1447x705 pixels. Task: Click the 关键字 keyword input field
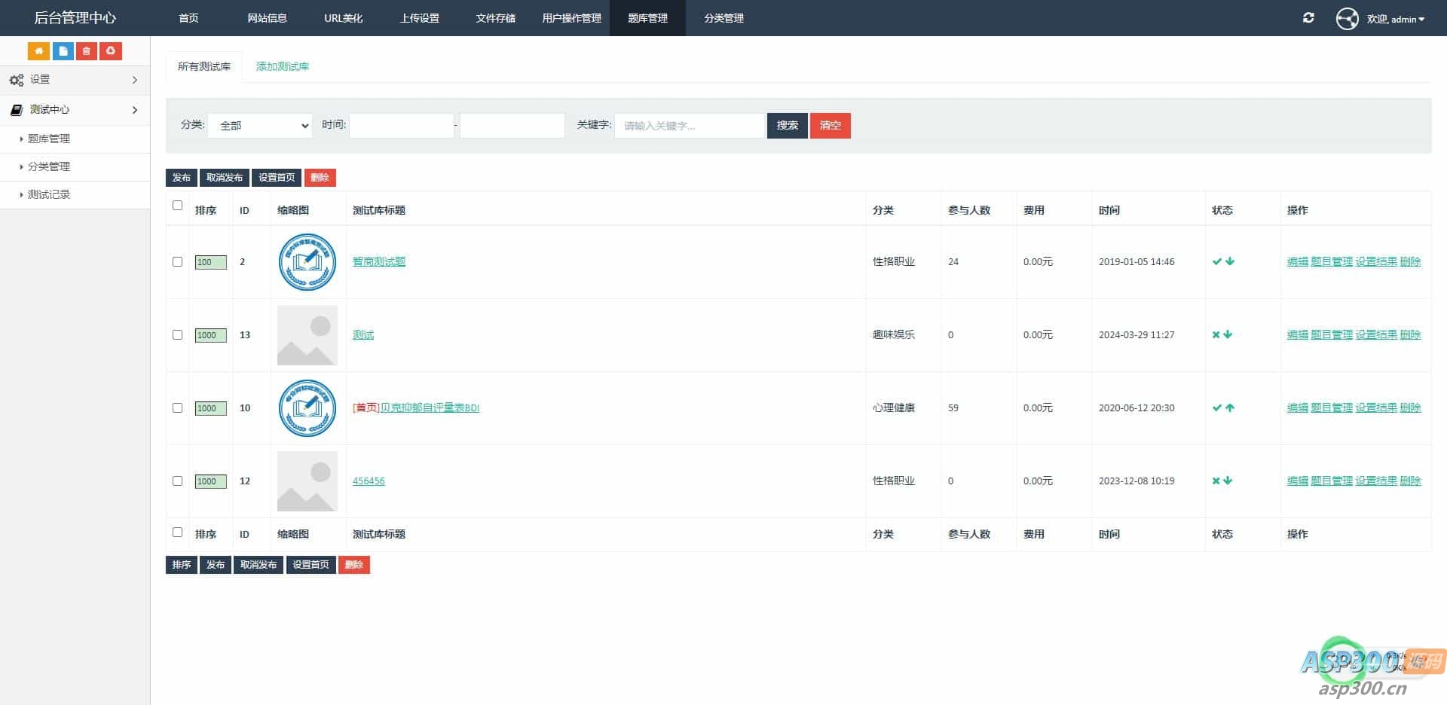tap(689, 126)
